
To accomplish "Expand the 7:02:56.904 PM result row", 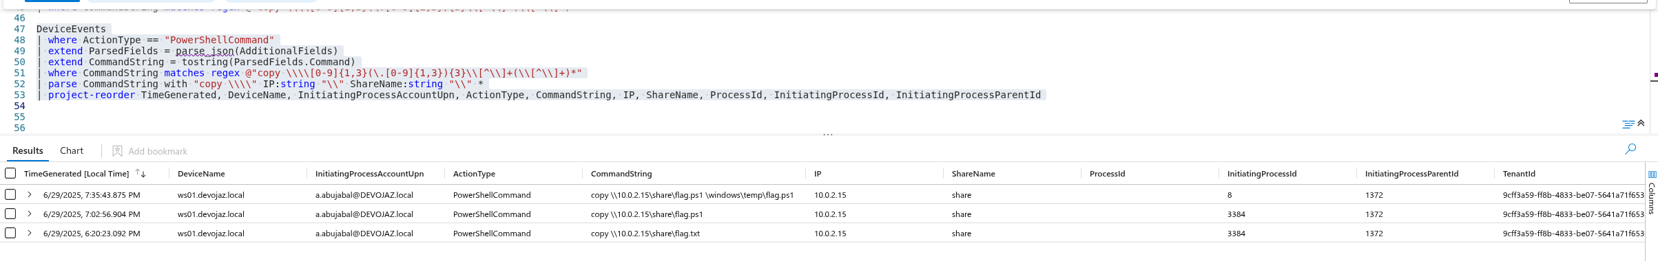I will [30, 214].
